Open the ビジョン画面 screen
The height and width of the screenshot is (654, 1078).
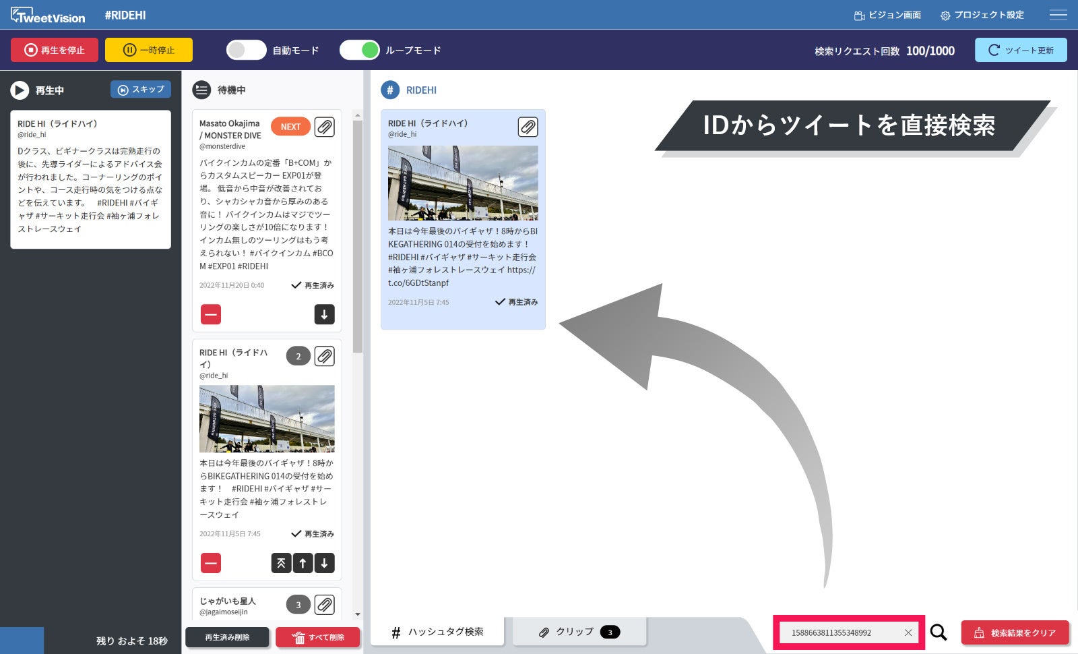click(x=887, y=14)
